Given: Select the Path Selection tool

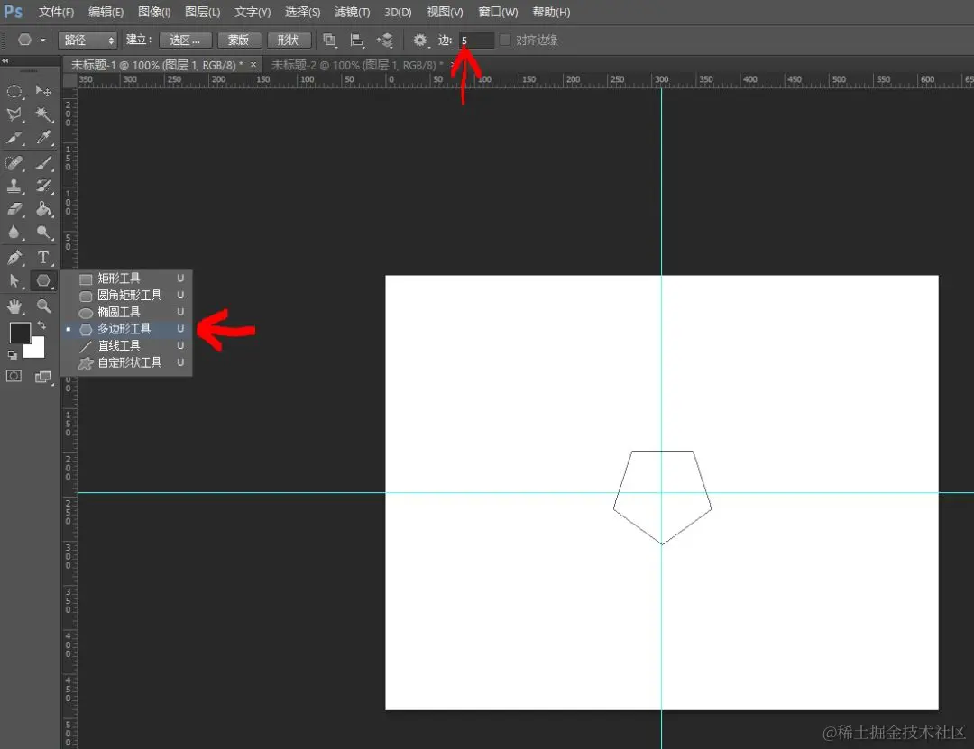Looking at the screenshot, I should click(14, 280).
